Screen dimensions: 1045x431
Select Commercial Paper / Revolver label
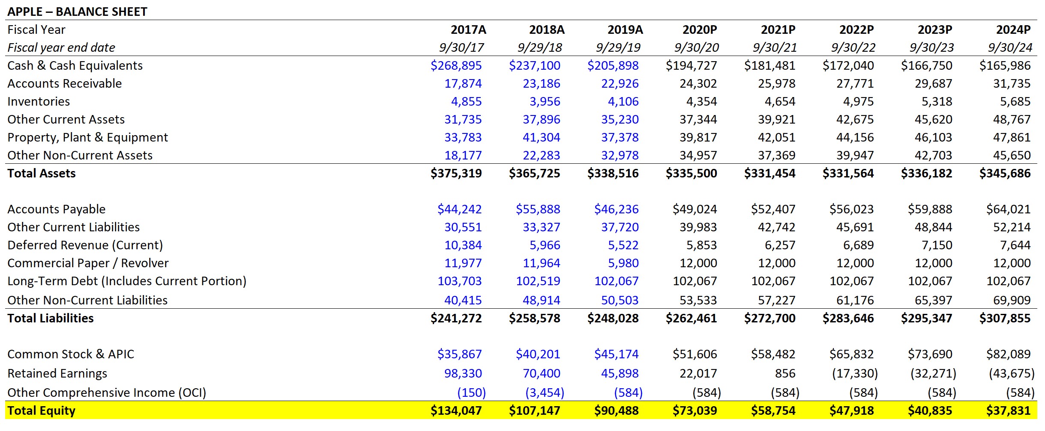click(x=88, y=263)
